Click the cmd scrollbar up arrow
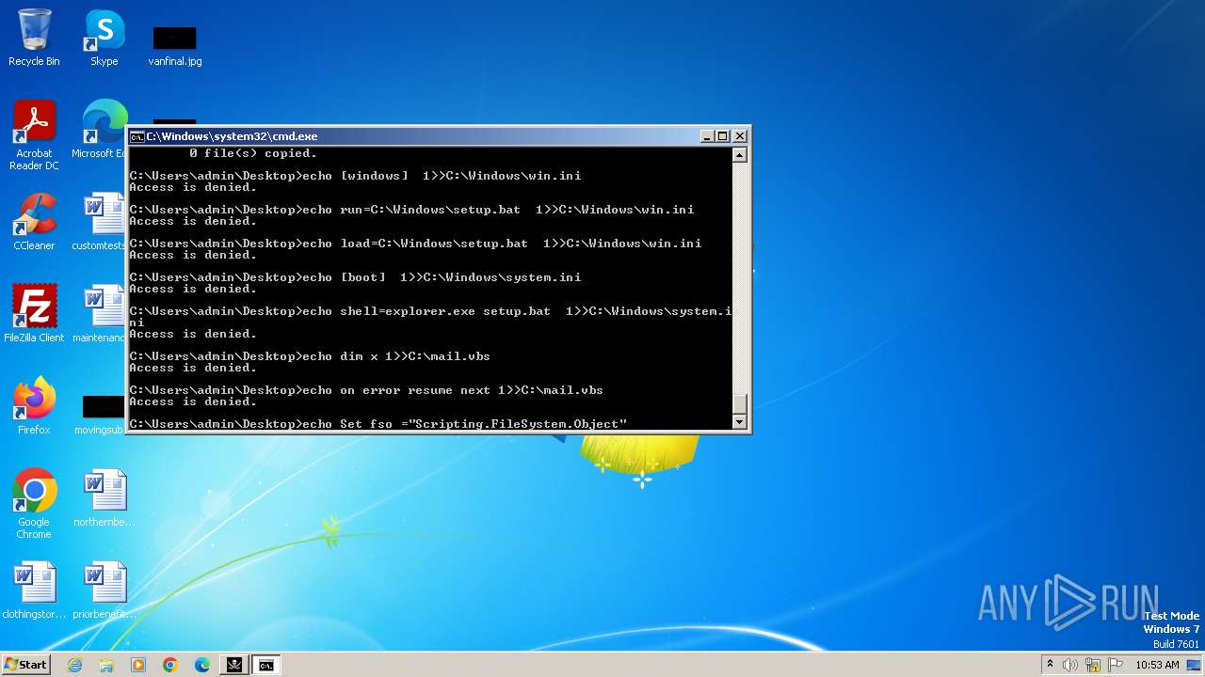The width and height of the screenshot is (1205, 677). pos(740,155)
